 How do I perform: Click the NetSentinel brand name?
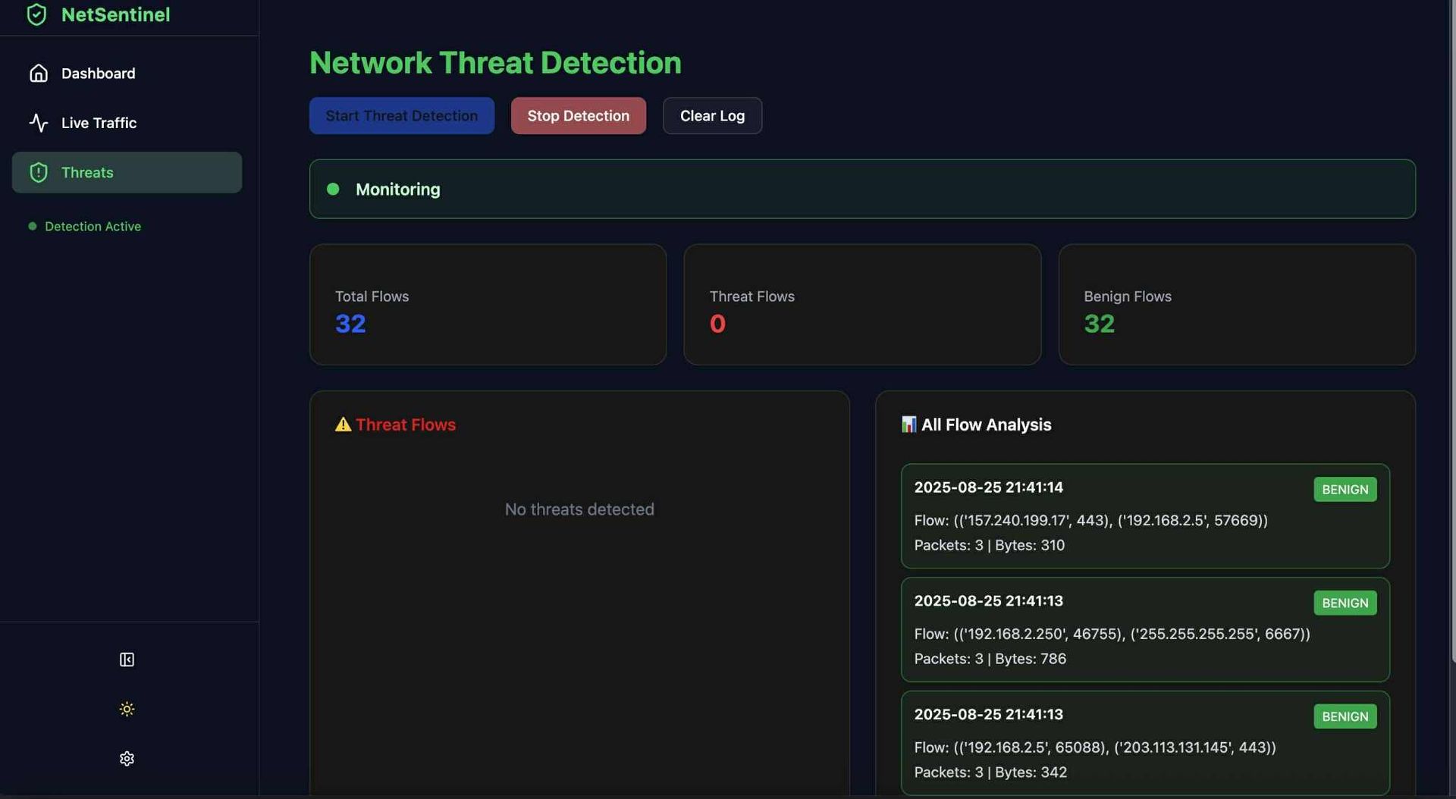(116, 14)
